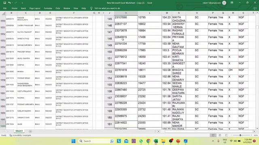The height and width of the screenshot is (145, 259).
Task: Click Accessibility: Investigate in status bar
Action: (x=20, y=135)
